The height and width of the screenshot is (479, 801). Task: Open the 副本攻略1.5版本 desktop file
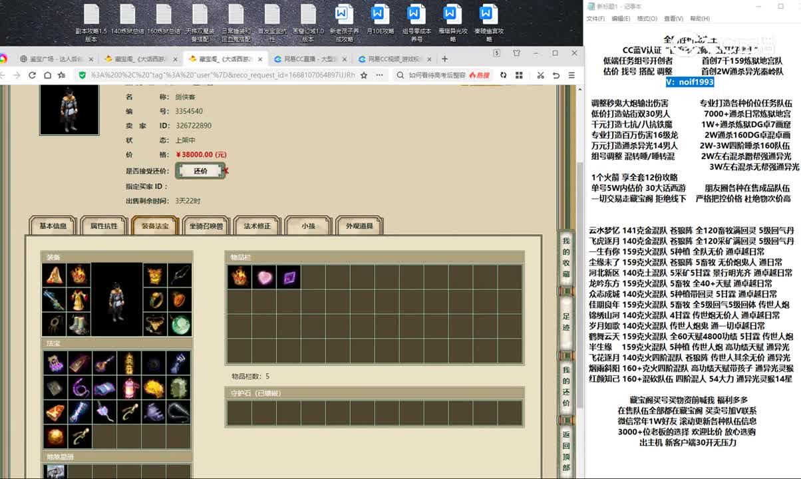tap(91, 23)
